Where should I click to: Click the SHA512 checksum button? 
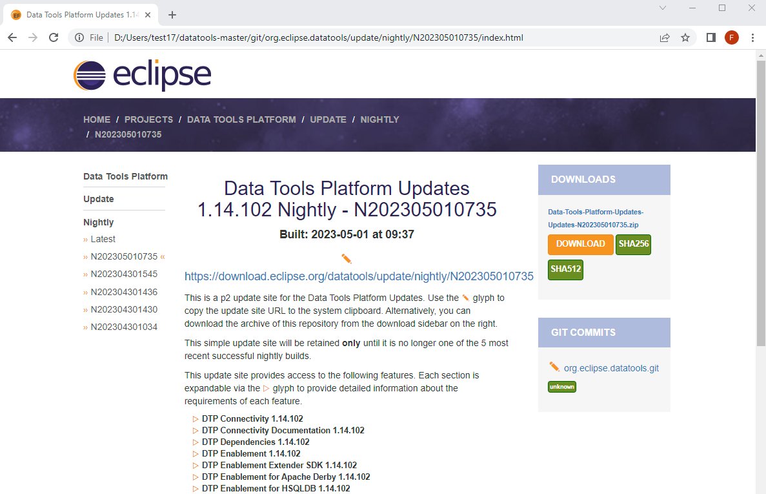tap(566, 270)
